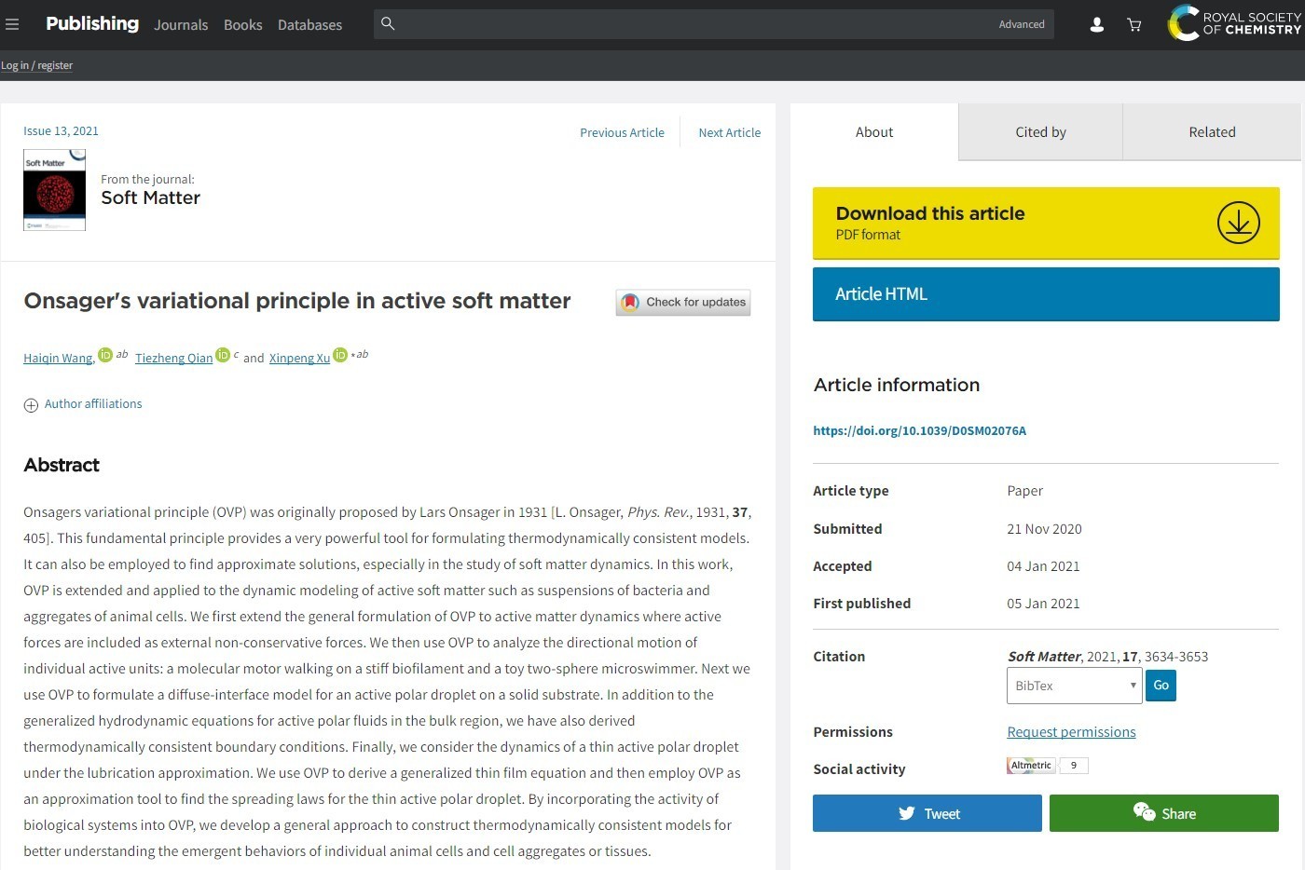
Task: Click the Royal Society of Chemistry logo
Action: click(x=1234, y=23)
